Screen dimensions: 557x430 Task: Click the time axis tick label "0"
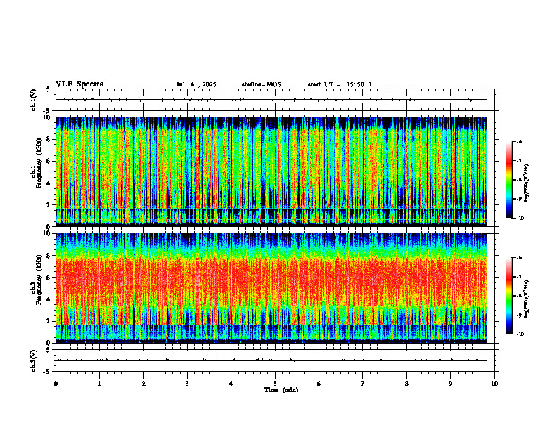56,384
